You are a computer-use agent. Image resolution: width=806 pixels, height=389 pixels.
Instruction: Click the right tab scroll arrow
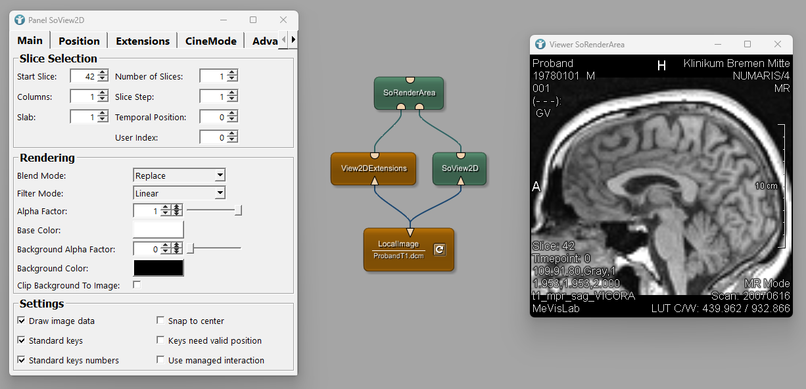(293, 40)
